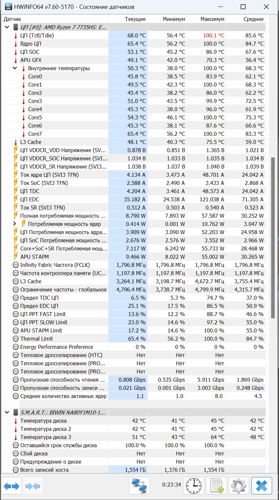Image resolution: width=279 pixels, height=500 pixels.
Task: Click the chip icon of the AMD Ryzen 7 7735HS group
Action: (x=15, y=27)
